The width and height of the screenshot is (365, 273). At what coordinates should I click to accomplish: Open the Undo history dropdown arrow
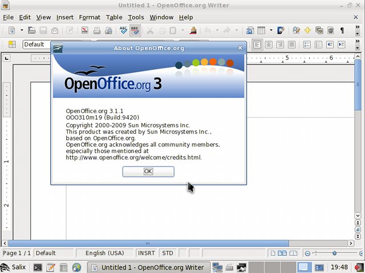(217, 30)
